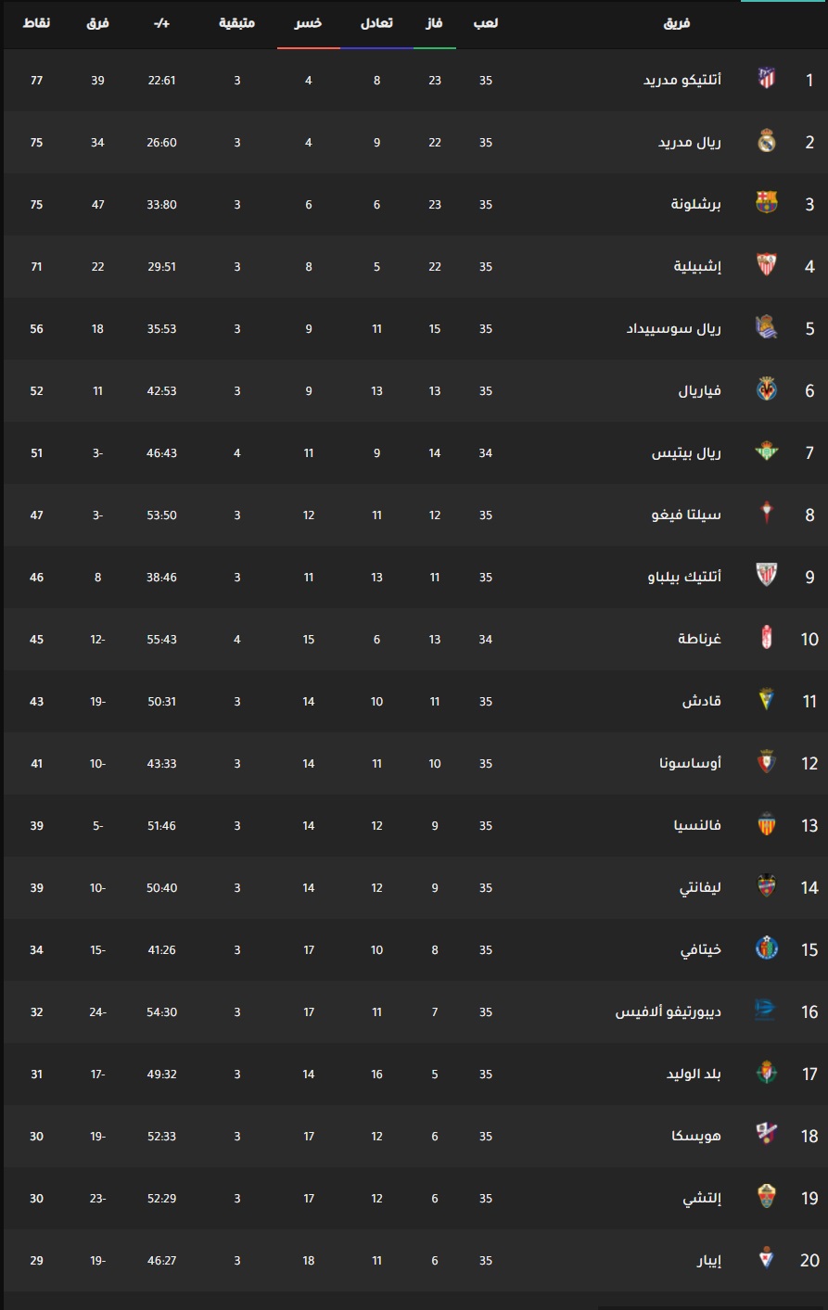Select the Athletic Bilbao striped crest
828x1310 pixels.
pos(767,575)
